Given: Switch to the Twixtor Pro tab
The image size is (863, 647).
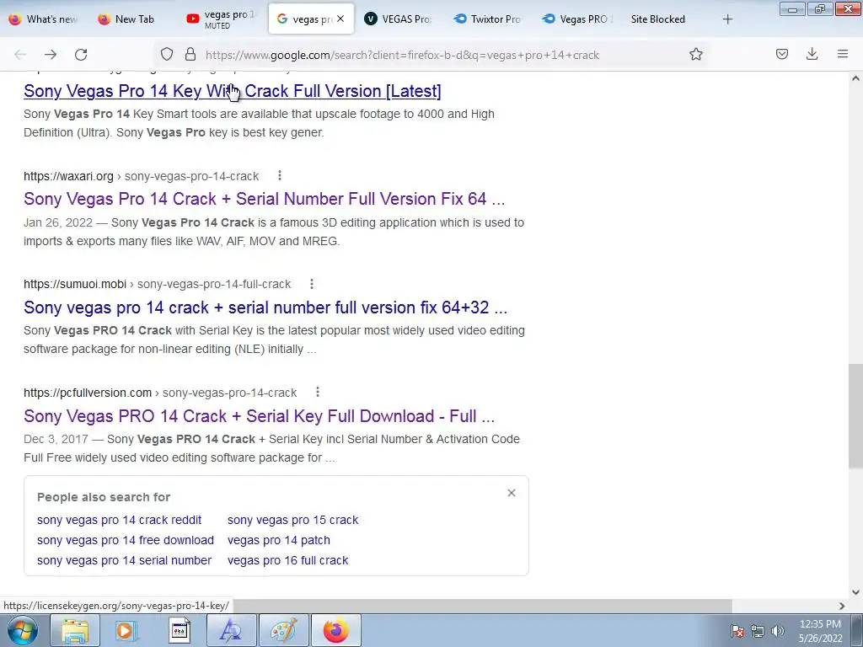Looking at the screenshot, I should [x=488, y=19].
